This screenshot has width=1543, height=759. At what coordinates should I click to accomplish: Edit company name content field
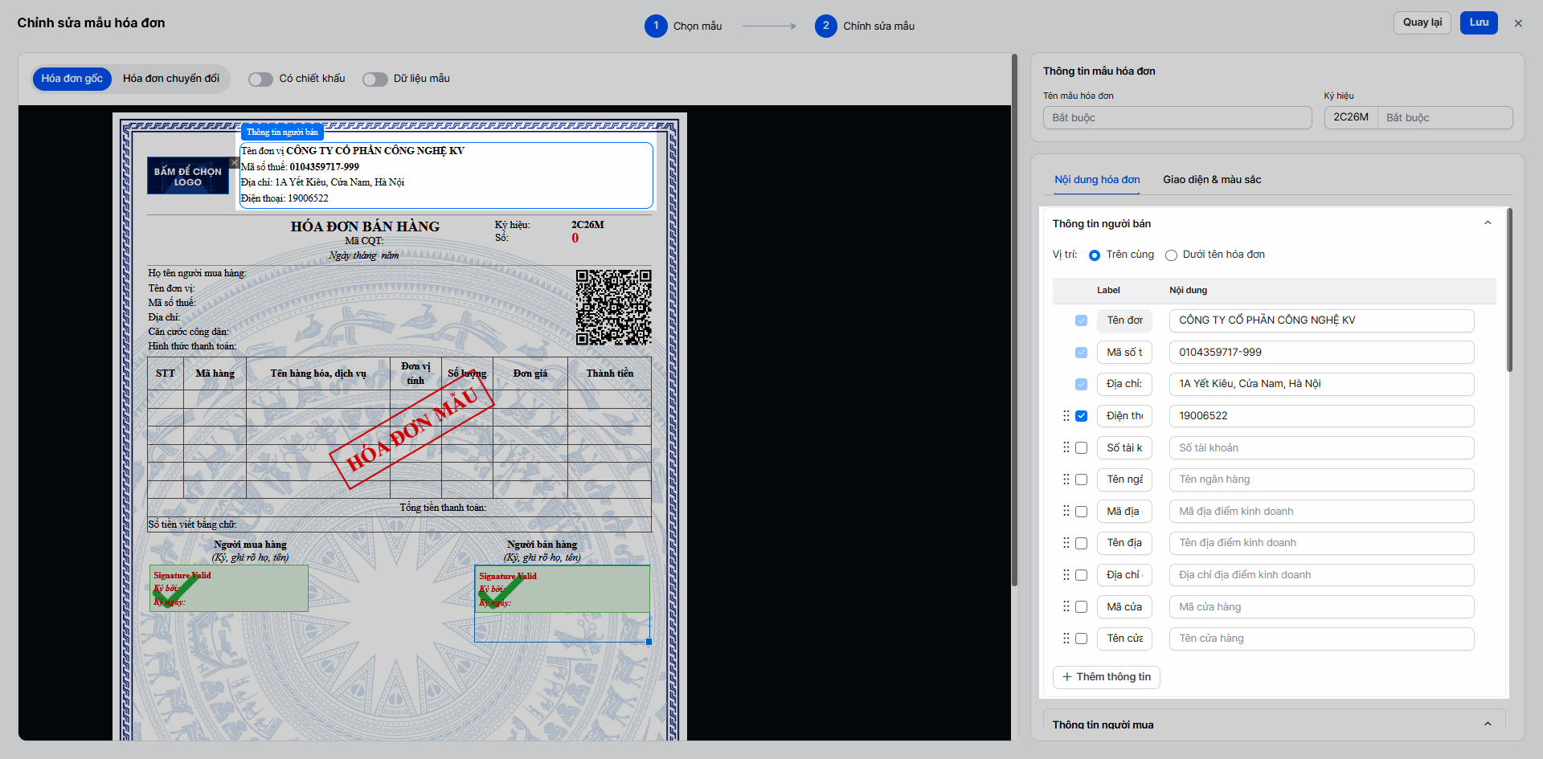(x=1321, y=320)
